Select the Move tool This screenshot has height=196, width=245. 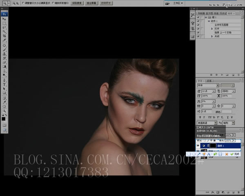4,19
